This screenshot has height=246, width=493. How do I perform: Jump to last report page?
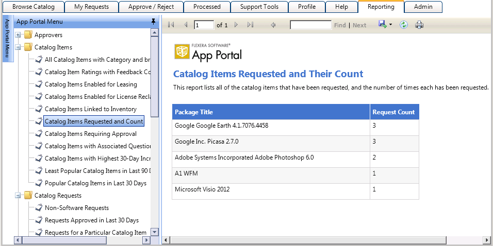[x=250, y=25]
